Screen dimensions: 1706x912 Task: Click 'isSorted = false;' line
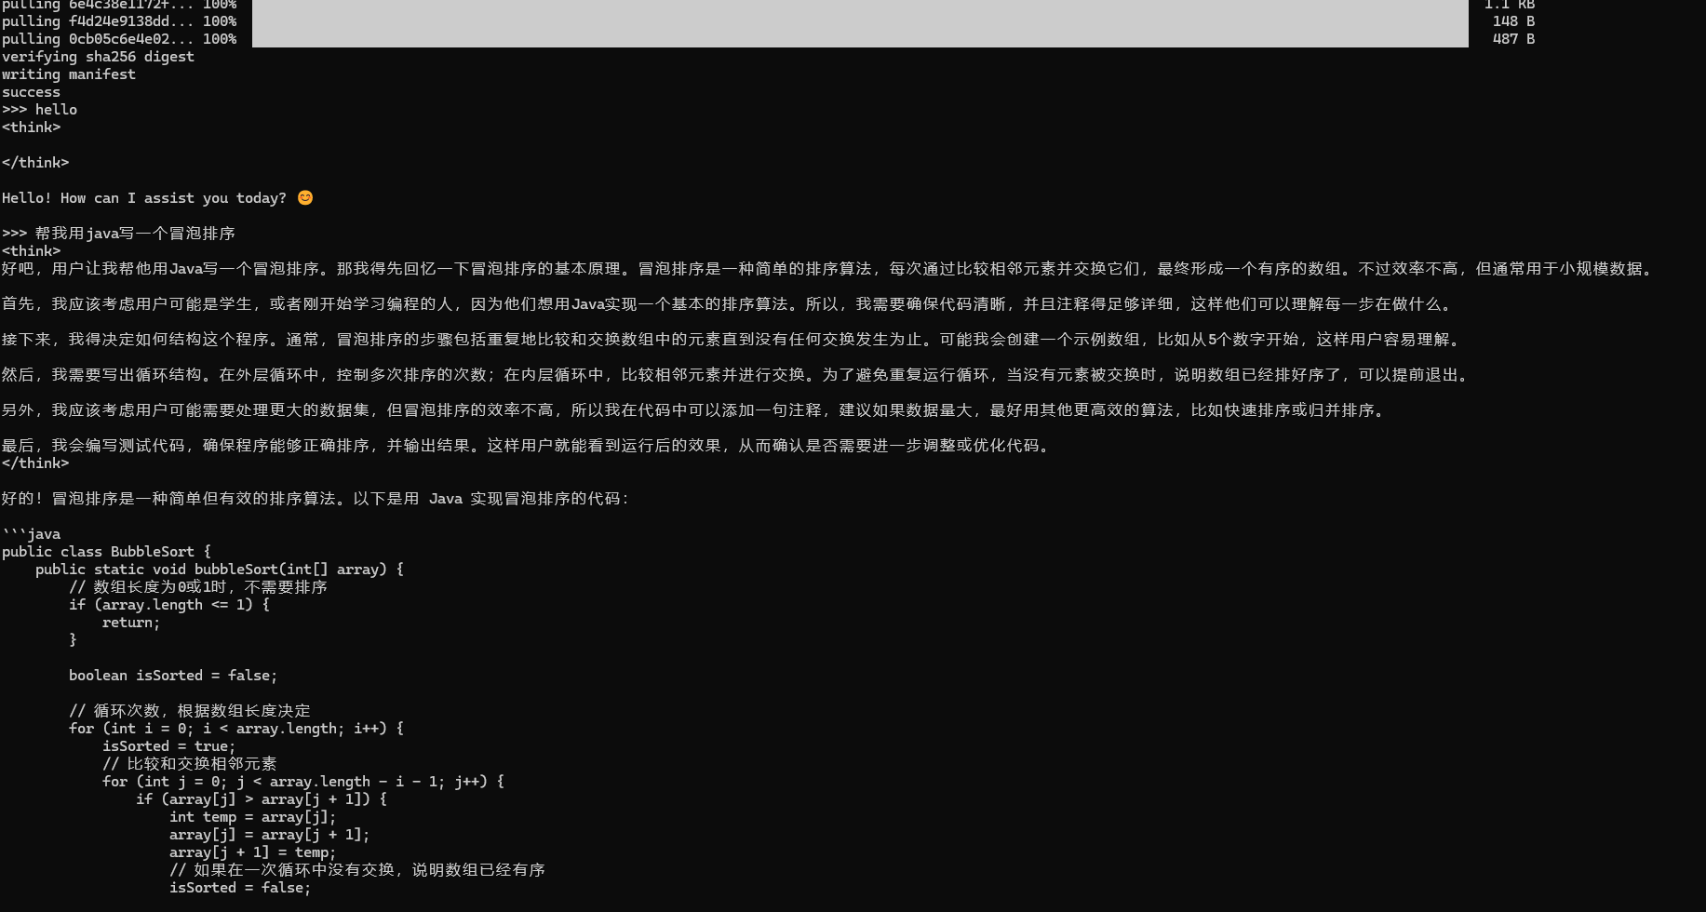(240, 888)
